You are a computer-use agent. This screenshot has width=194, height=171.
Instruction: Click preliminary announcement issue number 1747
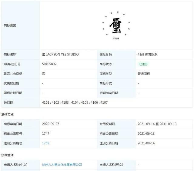46,133
